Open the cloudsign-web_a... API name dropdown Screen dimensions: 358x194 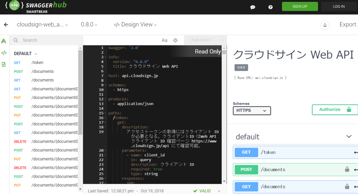tap(42, 25)
